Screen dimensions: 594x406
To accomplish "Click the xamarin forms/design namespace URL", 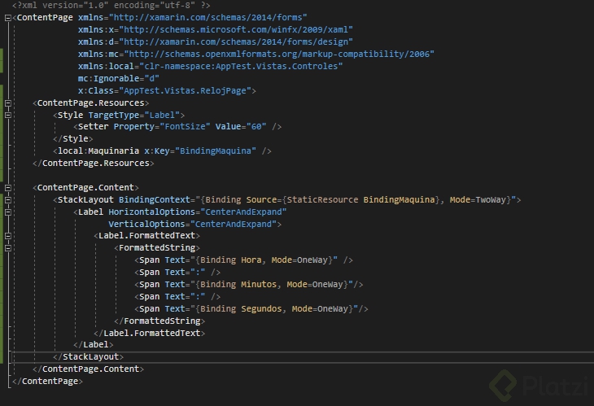I will tap(236, 41).
